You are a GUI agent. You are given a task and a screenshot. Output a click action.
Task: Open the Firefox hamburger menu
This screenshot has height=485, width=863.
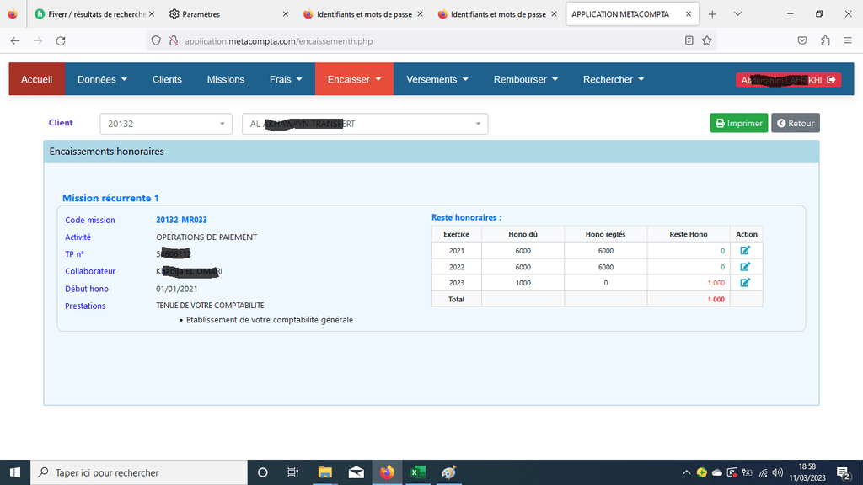(x=848, y=40)
